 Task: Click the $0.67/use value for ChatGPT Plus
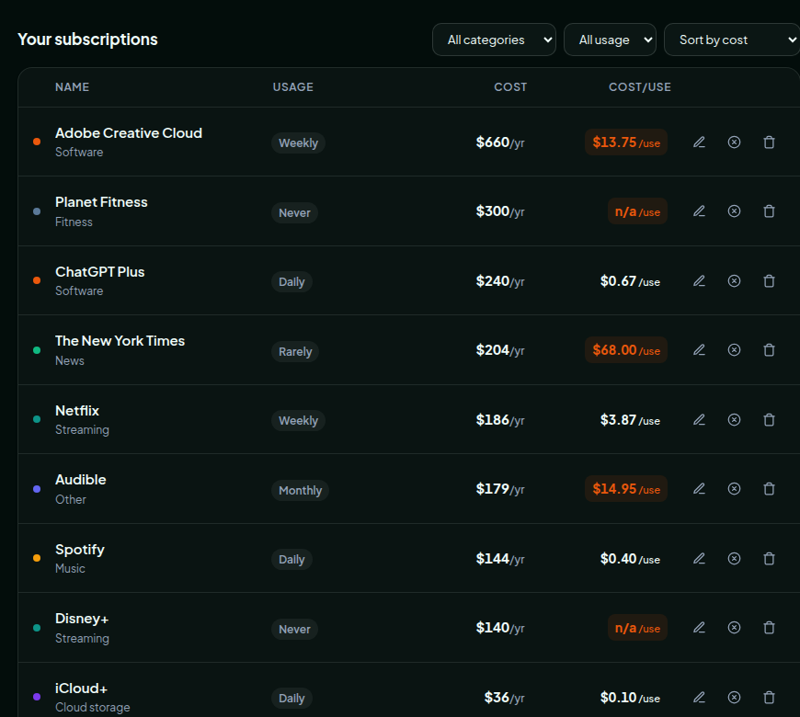click(x=630, y=281)
